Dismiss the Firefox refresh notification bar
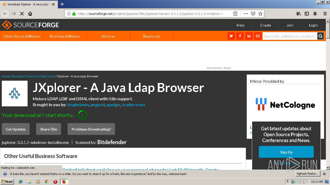The width and height of the screenshot is (330, 185). pyautogui.click(x=324, y=174)
